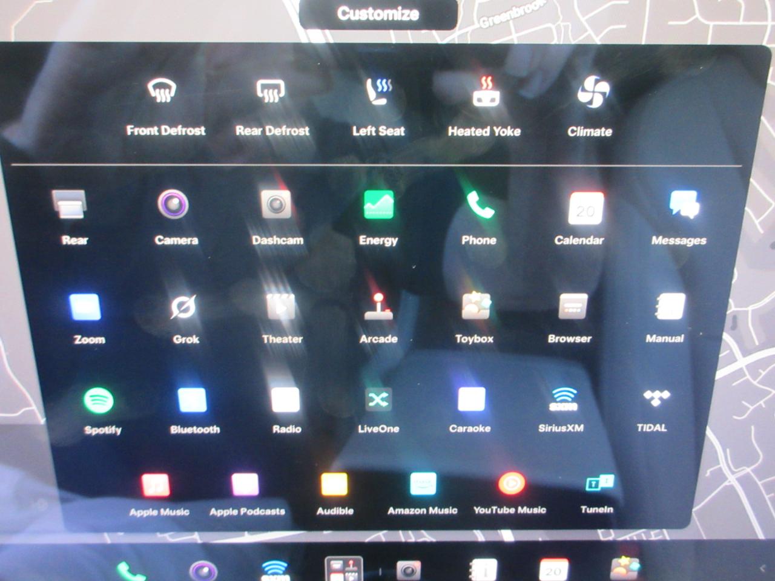Open the Toybox app in the grid
This screenshot has height=581, width=775.
(474, 318)
